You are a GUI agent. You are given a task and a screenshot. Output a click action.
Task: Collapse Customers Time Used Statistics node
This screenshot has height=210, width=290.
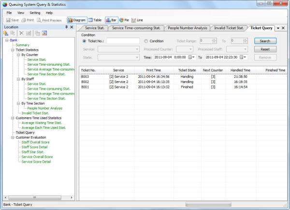pyautogui.click(x=13, y=118)
